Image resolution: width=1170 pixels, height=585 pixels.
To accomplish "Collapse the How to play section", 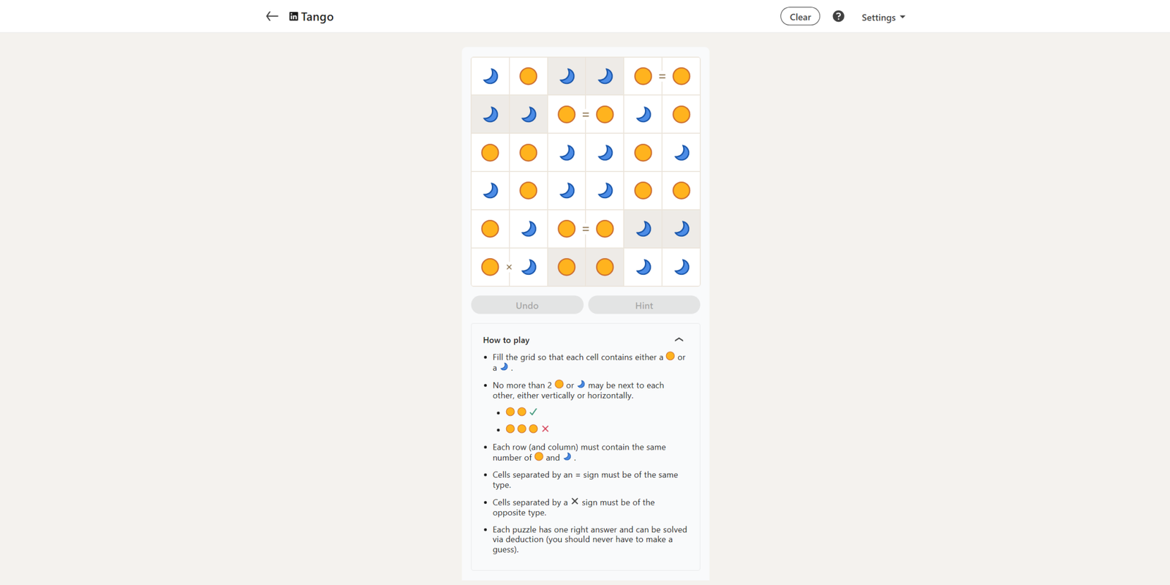I will [679, 339].
